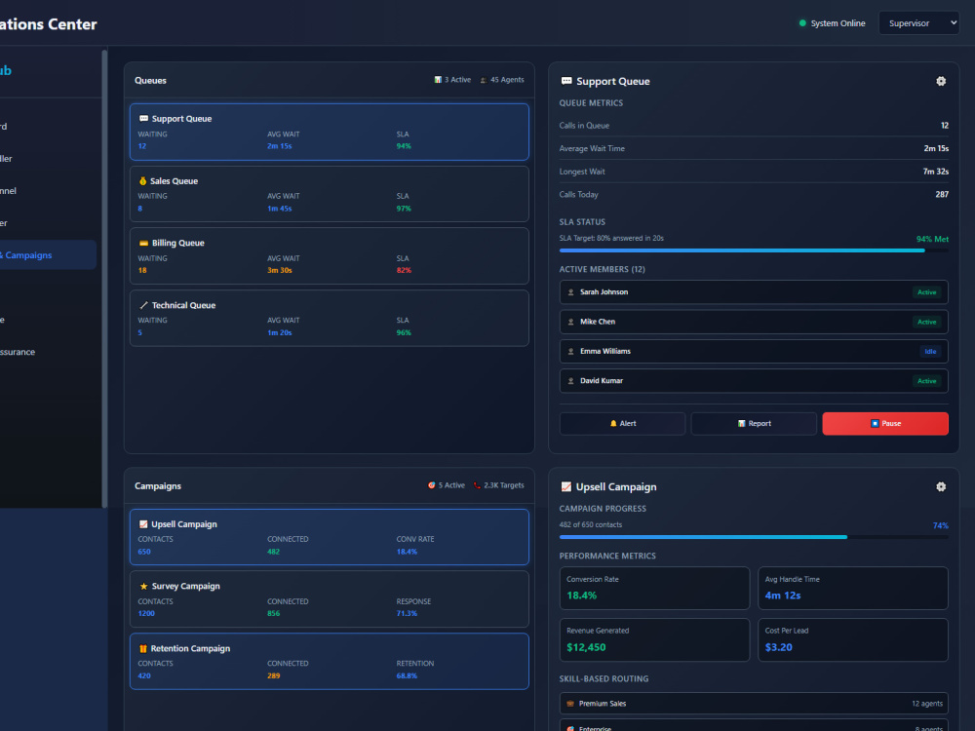
Task: Click the Cost Per Lead $3.20 card
Action: click(x=853, y=639)
